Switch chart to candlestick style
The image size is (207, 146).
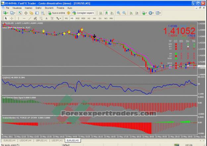[106, 13]
